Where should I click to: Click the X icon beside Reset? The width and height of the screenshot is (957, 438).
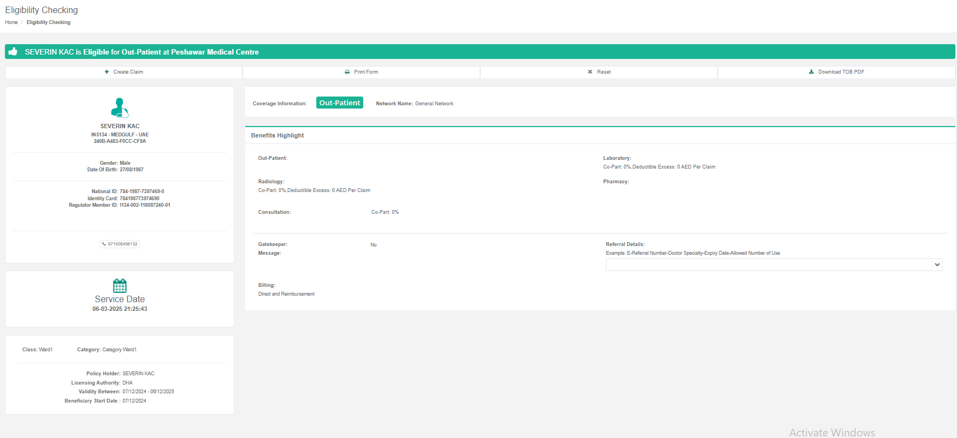pyautogui.click(x=590, y=72)
